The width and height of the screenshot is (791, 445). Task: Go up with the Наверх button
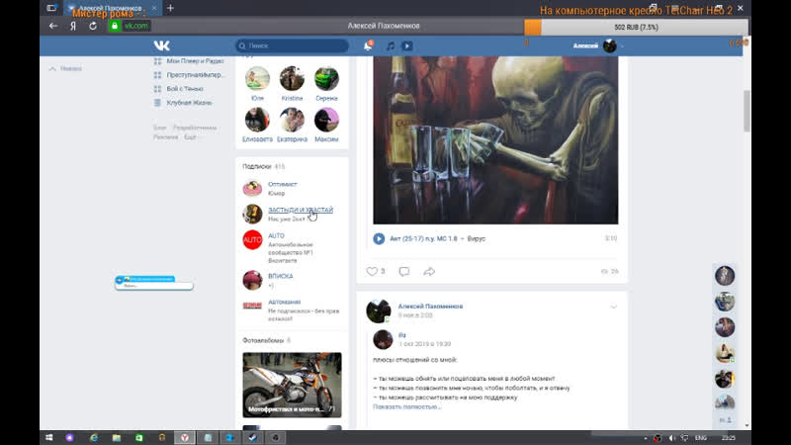(x=65, y=68)
